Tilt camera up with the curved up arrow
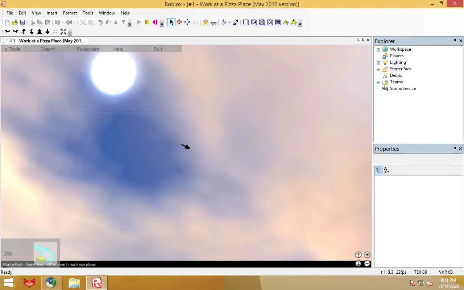The height and width of the screenshot is (290, 464). click(x=24, y=32)
